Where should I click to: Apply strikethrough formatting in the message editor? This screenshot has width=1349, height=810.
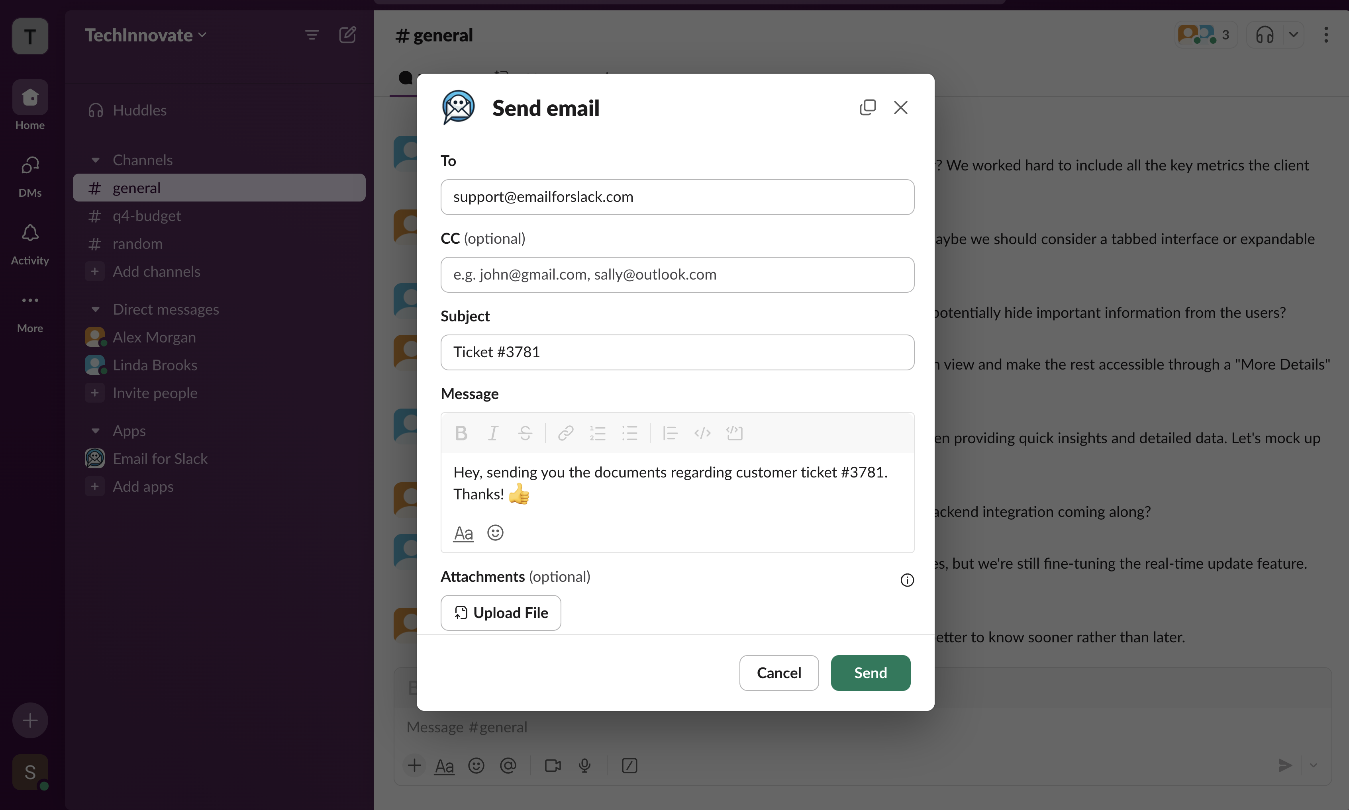[525, 433]
